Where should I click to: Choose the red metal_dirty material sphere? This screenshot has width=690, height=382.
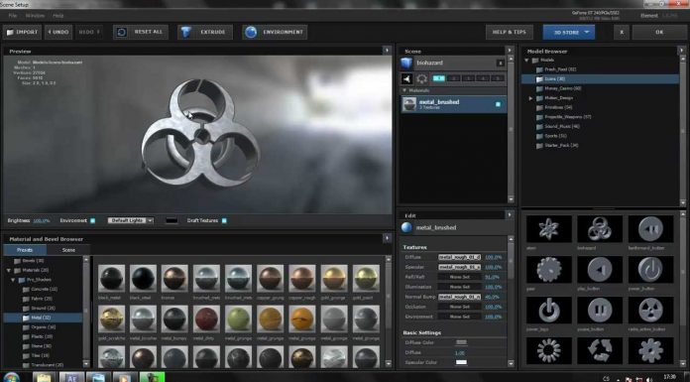pos(207,318)
